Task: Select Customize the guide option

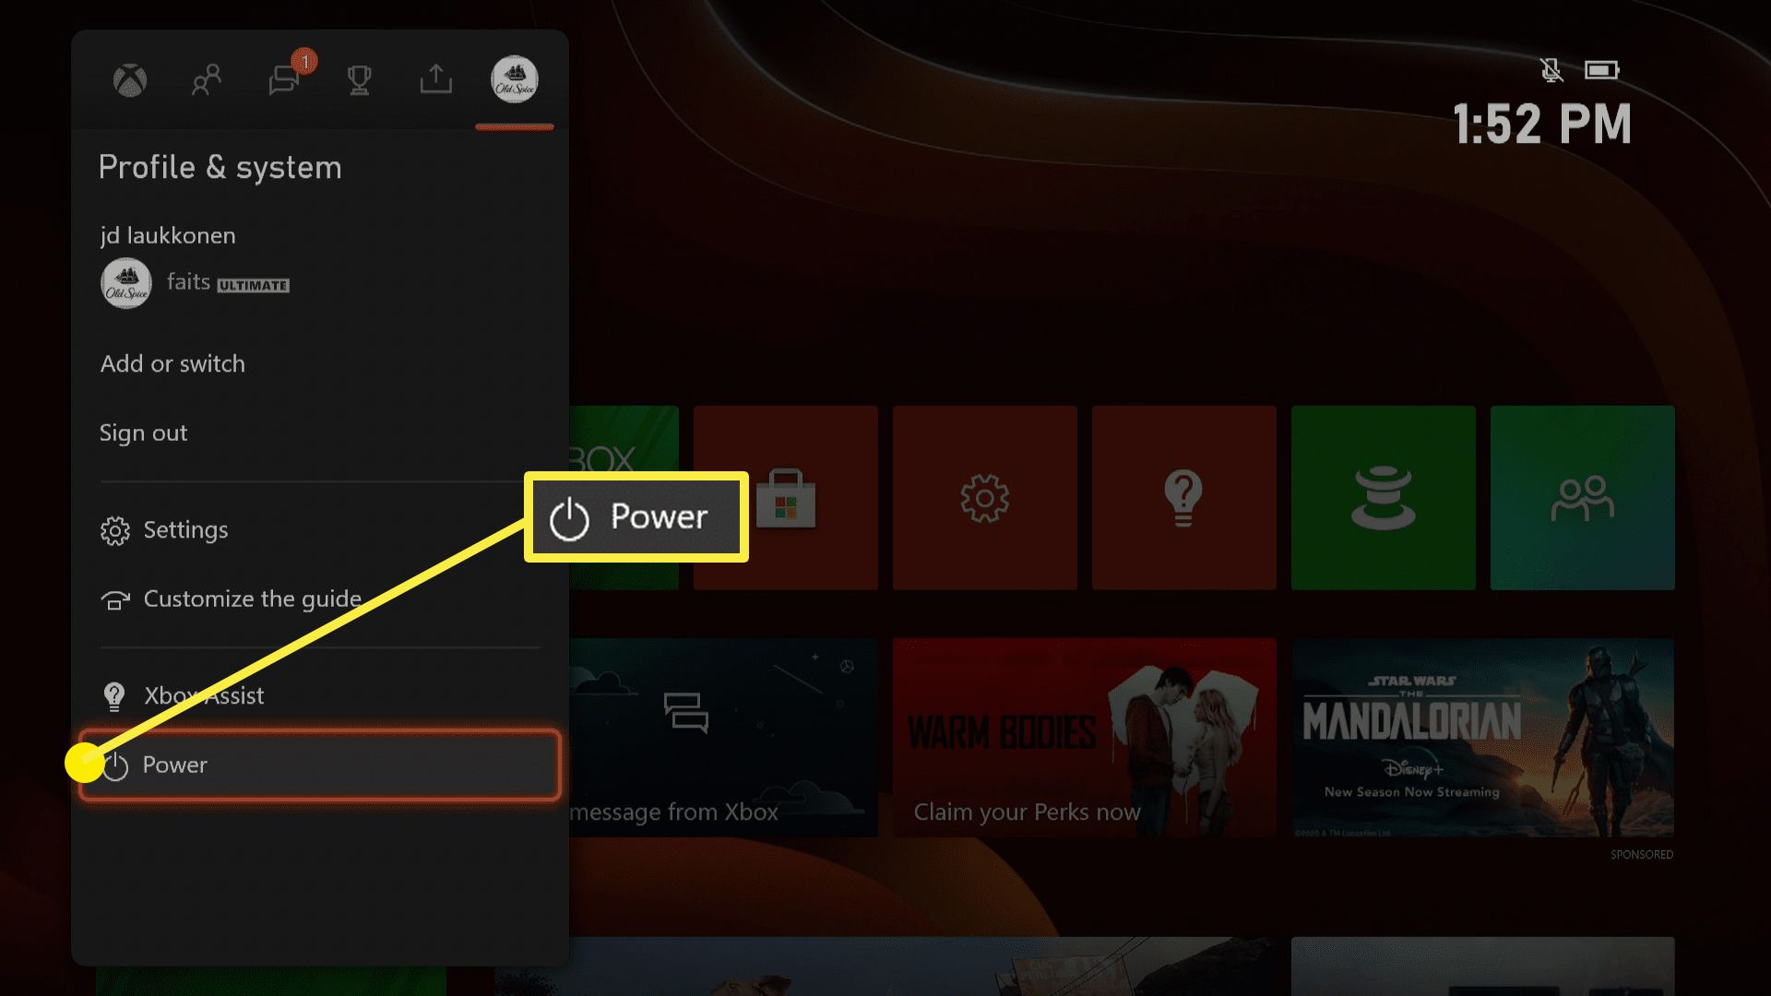Action: (x=253, y=599)
